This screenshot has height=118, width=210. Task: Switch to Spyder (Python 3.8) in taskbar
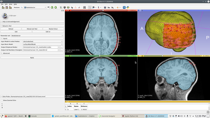pyautogui.click(x=133, y=116)
